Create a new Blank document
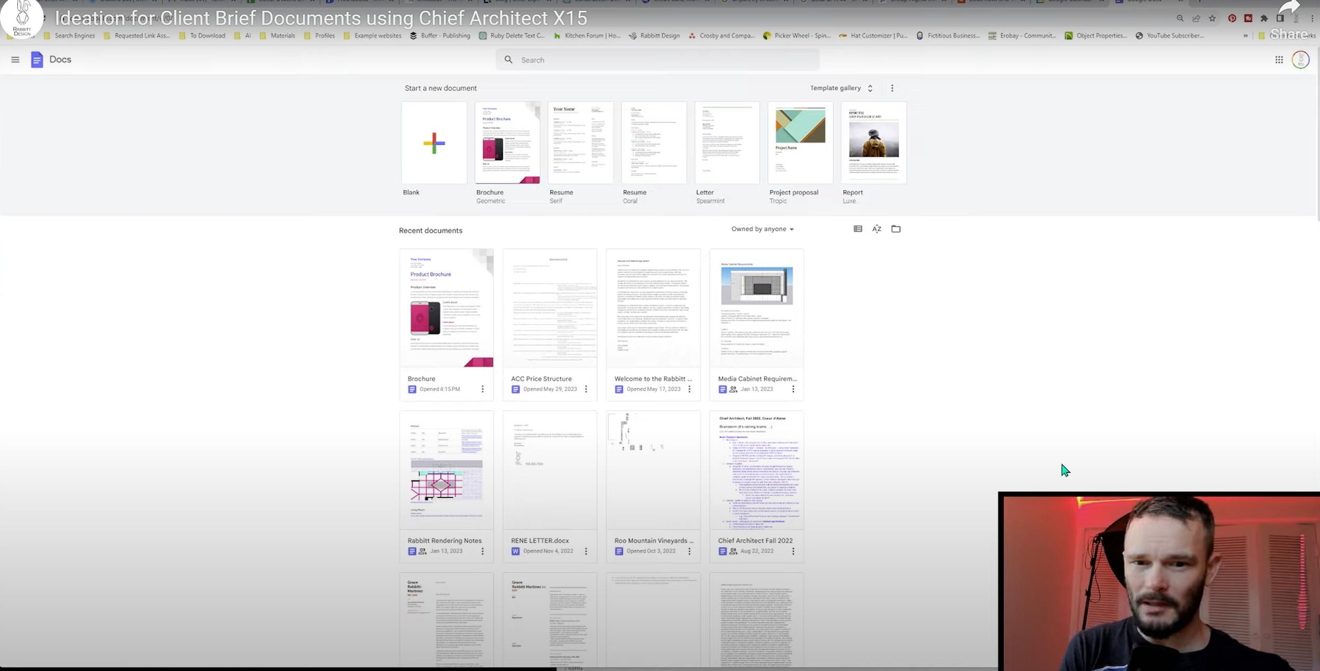1320x671 pixels. 433,143
